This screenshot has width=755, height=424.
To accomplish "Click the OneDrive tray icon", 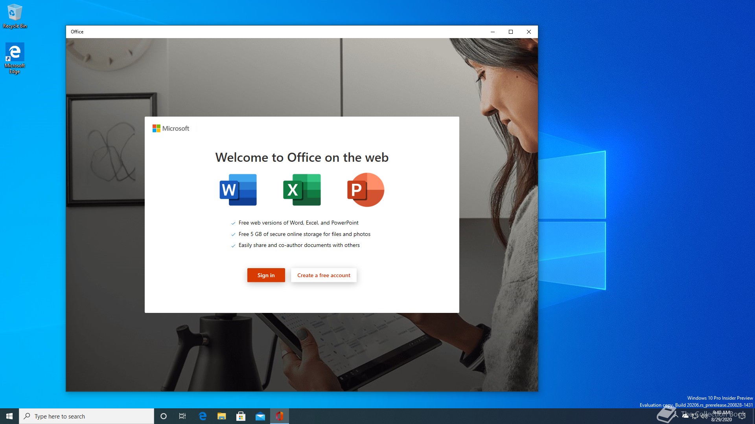I will [685, 416].
